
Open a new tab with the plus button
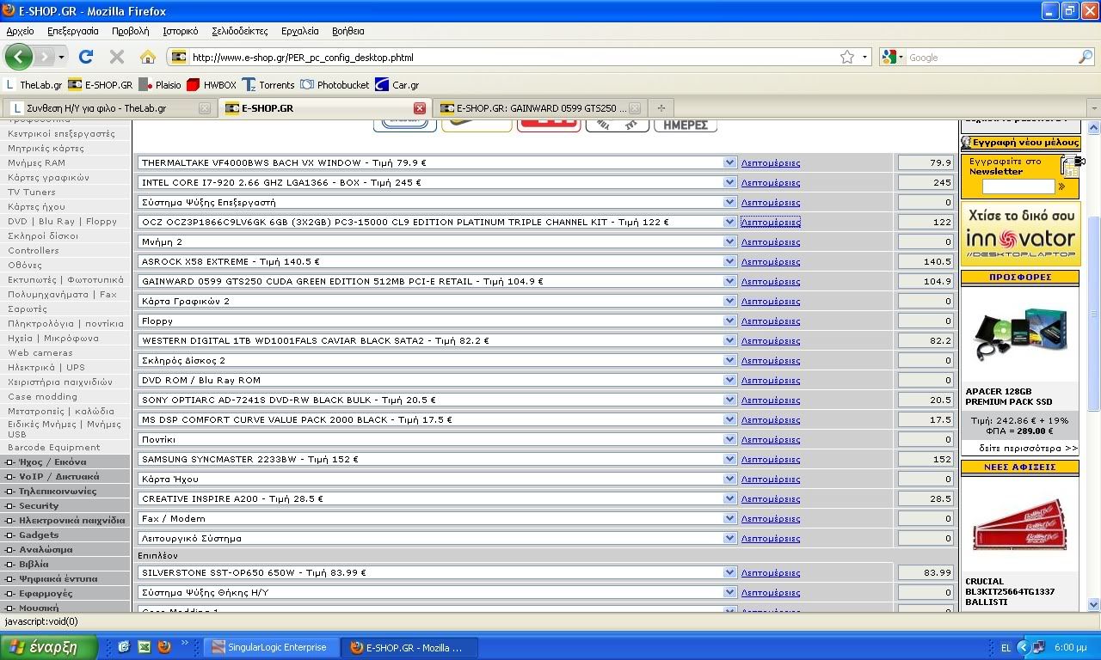click(x=661, y=108)
